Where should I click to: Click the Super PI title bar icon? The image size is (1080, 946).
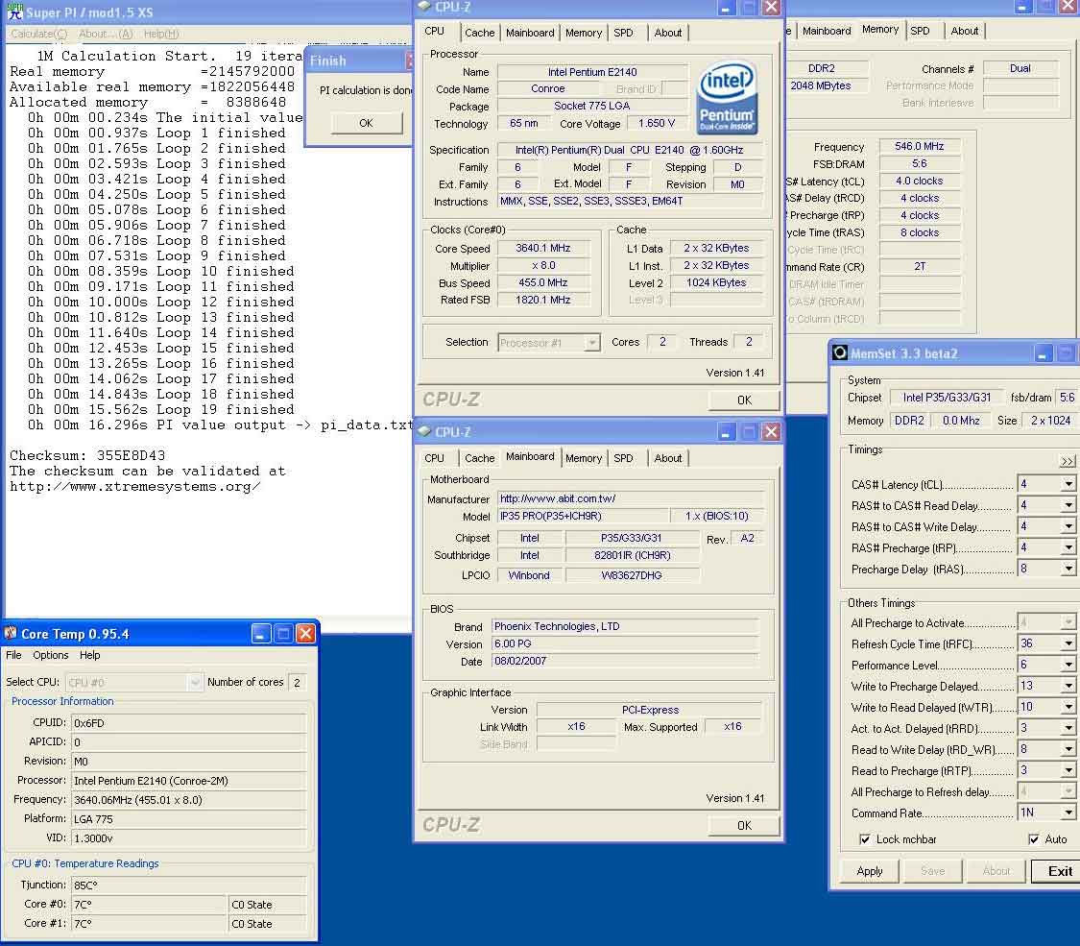pos(14,11)
